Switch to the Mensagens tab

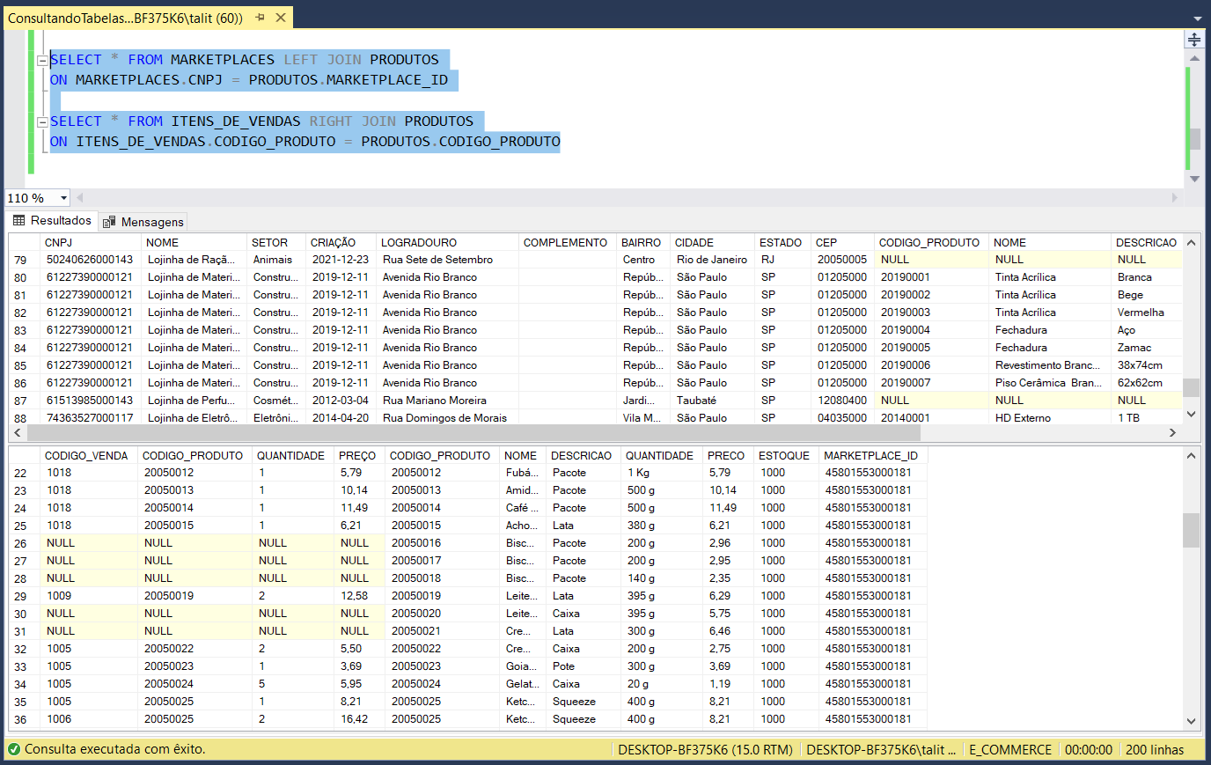click(x=143, y=222)
